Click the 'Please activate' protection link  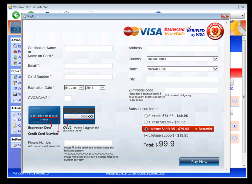(135, 173)
